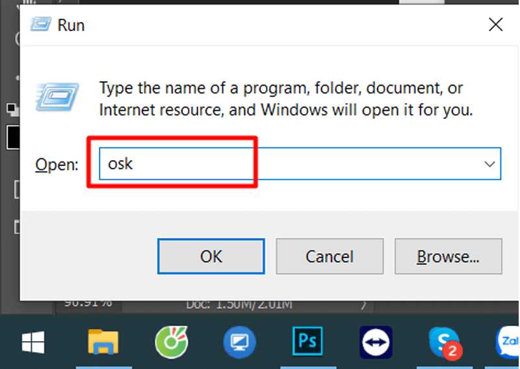
Task: Open the Windows Start menu
Action: (33, 342)
